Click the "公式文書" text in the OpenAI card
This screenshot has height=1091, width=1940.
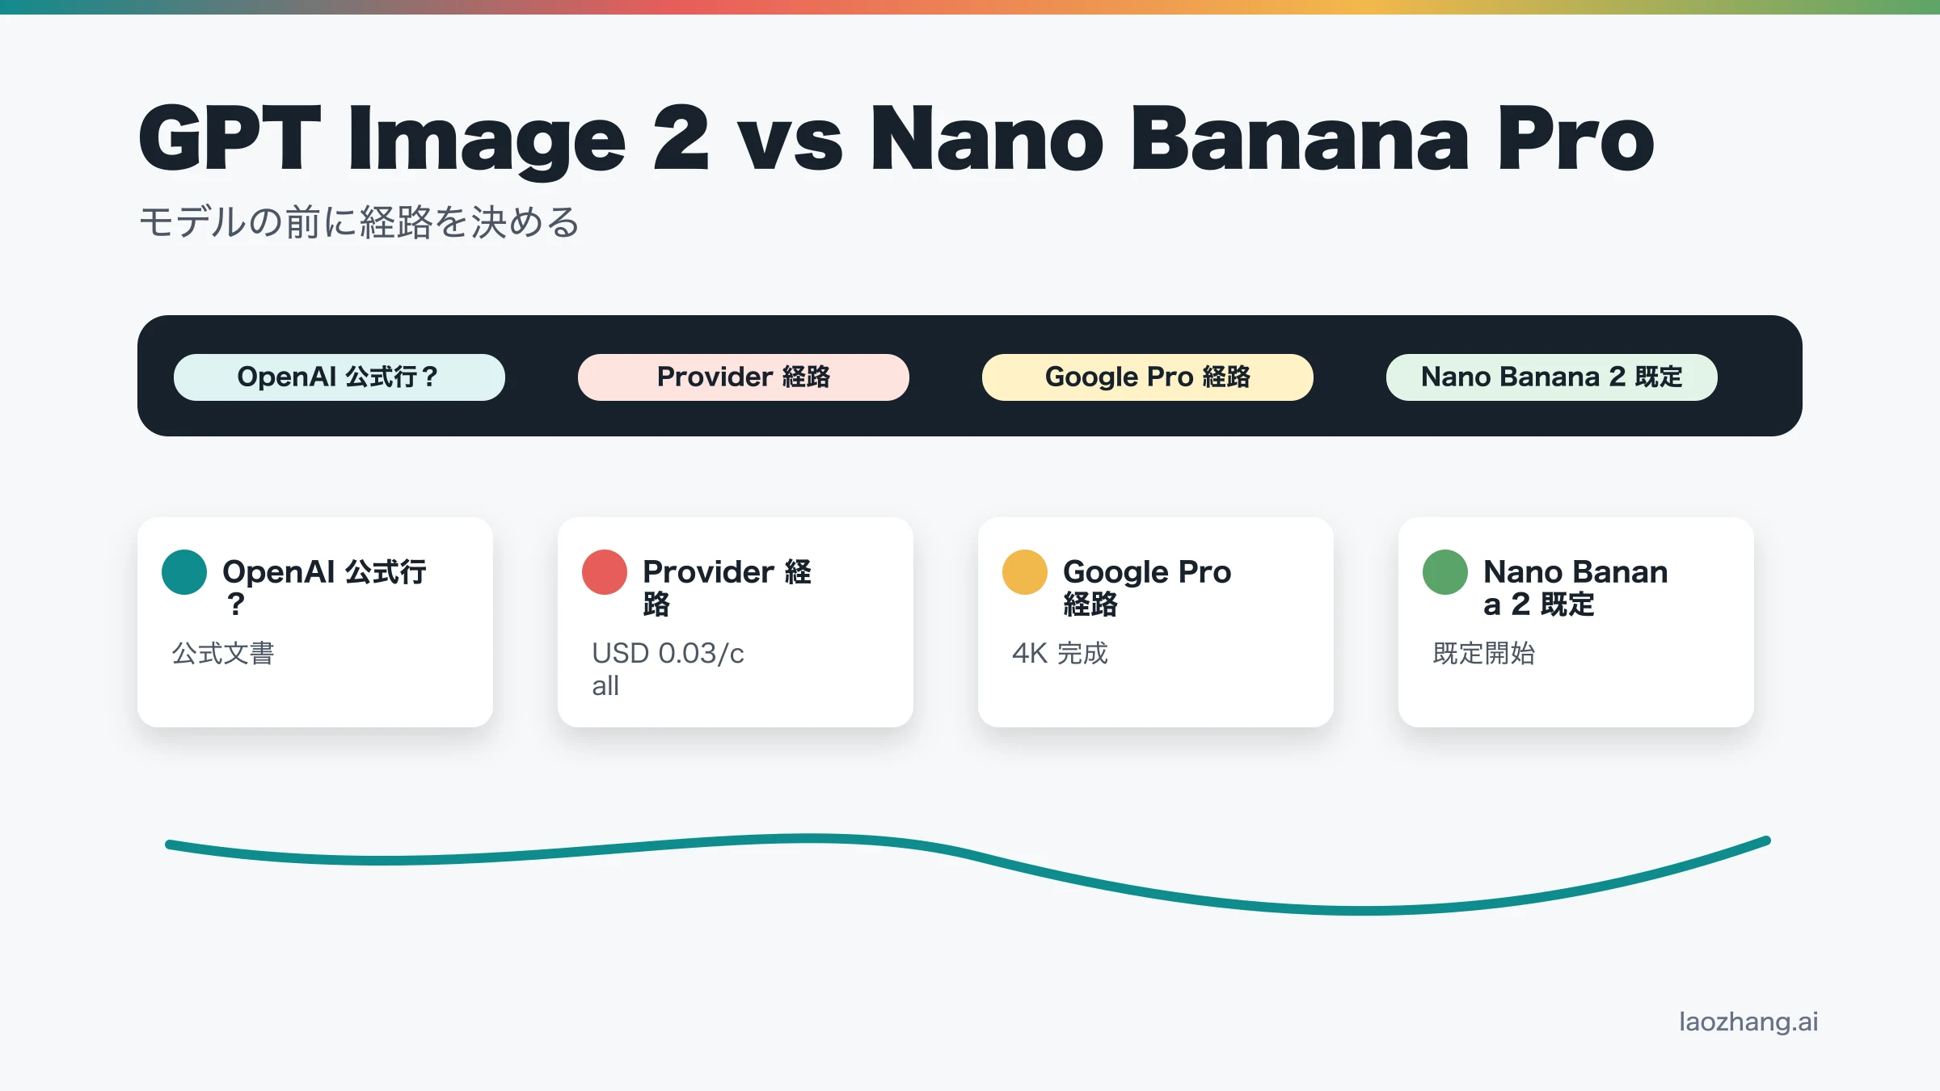[223, 653]
